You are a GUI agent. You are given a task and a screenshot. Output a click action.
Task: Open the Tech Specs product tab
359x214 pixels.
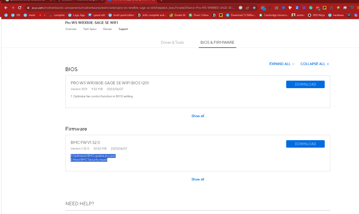tap(90, 29)
